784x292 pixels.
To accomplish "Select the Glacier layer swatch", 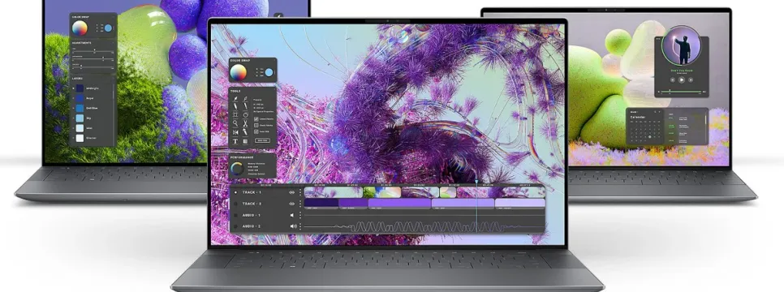I will (x=80, y=138).
